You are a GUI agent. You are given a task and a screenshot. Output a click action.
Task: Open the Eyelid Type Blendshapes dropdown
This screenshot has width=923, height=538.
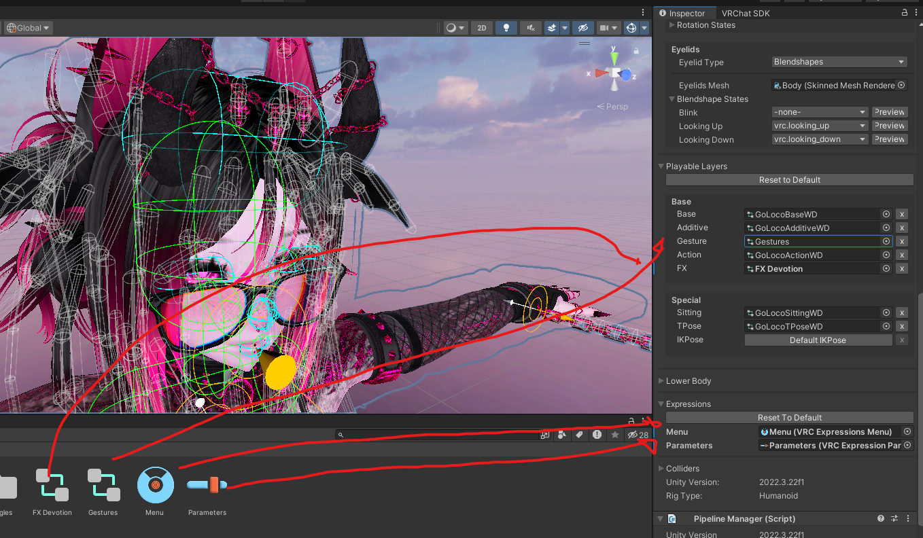click(839, 62)
